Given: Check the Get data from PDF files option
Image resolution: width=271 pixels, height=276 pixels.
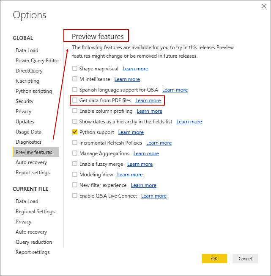Looking at the screenshot, I should point(75,100).
